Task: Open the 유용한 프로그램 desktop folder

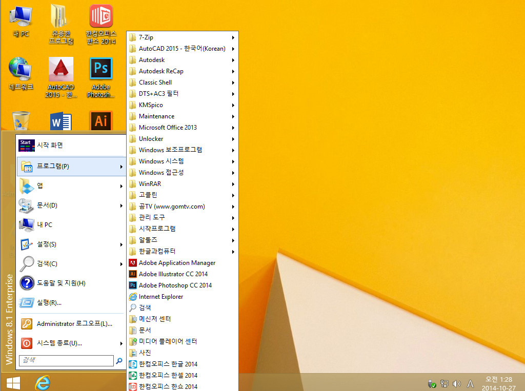Action: tap(61, 24)
